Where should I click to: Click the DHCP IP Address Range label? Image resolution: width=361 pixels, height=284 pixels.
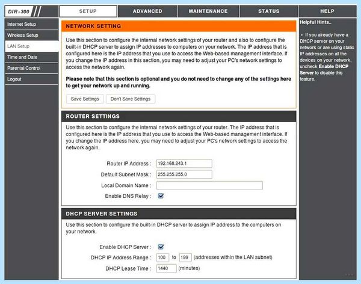pos(121,258)
